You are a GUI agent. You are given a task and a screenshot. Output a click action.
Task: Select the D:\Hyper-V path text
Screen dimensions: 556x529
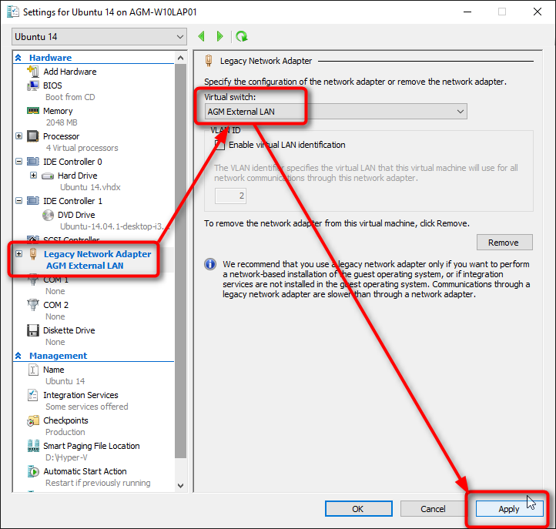tap(66, 457)
